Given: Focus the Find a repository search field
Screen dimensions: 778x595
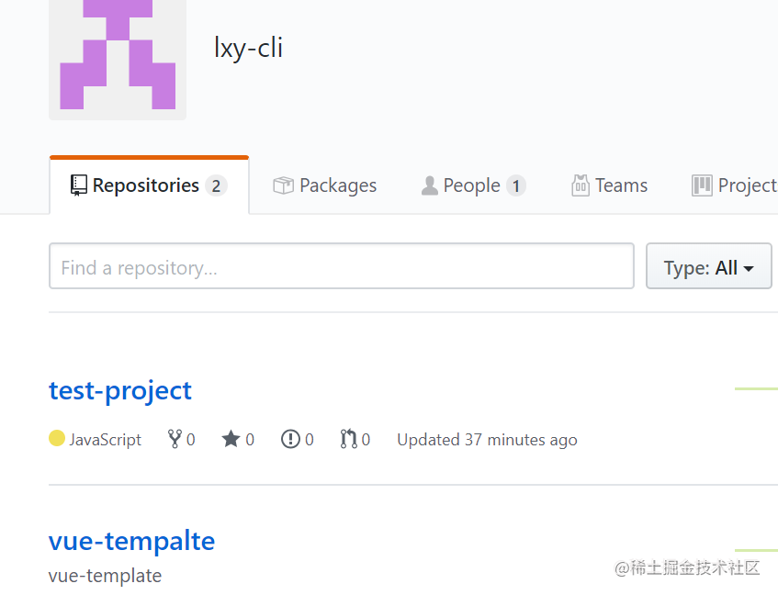Looking at the screenshot, I should click(x=342, y=266).
